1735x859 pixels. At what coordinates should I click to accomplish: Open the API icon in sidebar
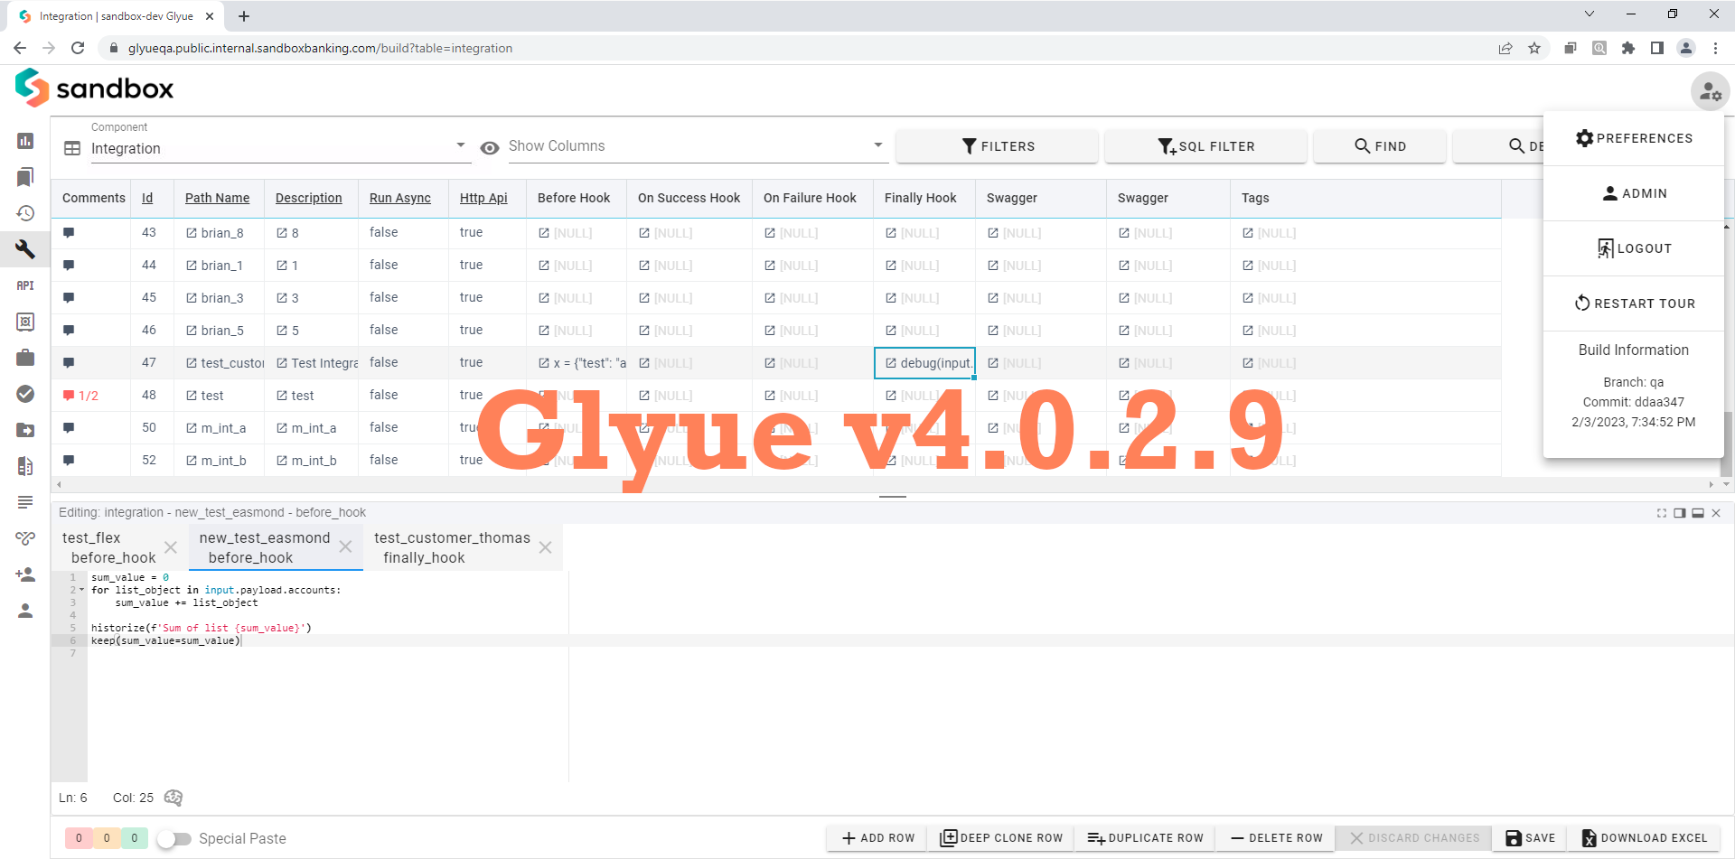pyautogui.click(x=25, y=285)
